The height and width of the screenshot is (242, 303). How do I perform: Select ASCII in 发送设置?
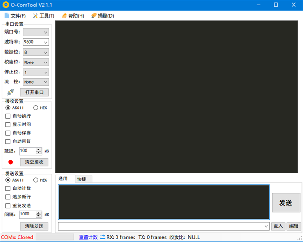coord(15,180)
